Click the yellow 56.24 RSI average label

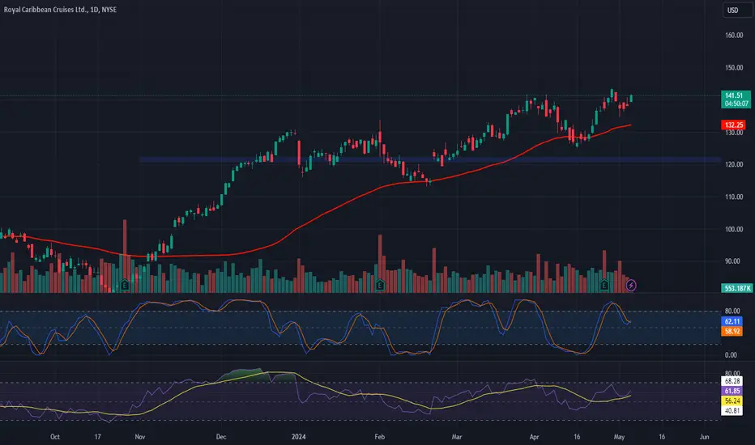coord(732,400)
